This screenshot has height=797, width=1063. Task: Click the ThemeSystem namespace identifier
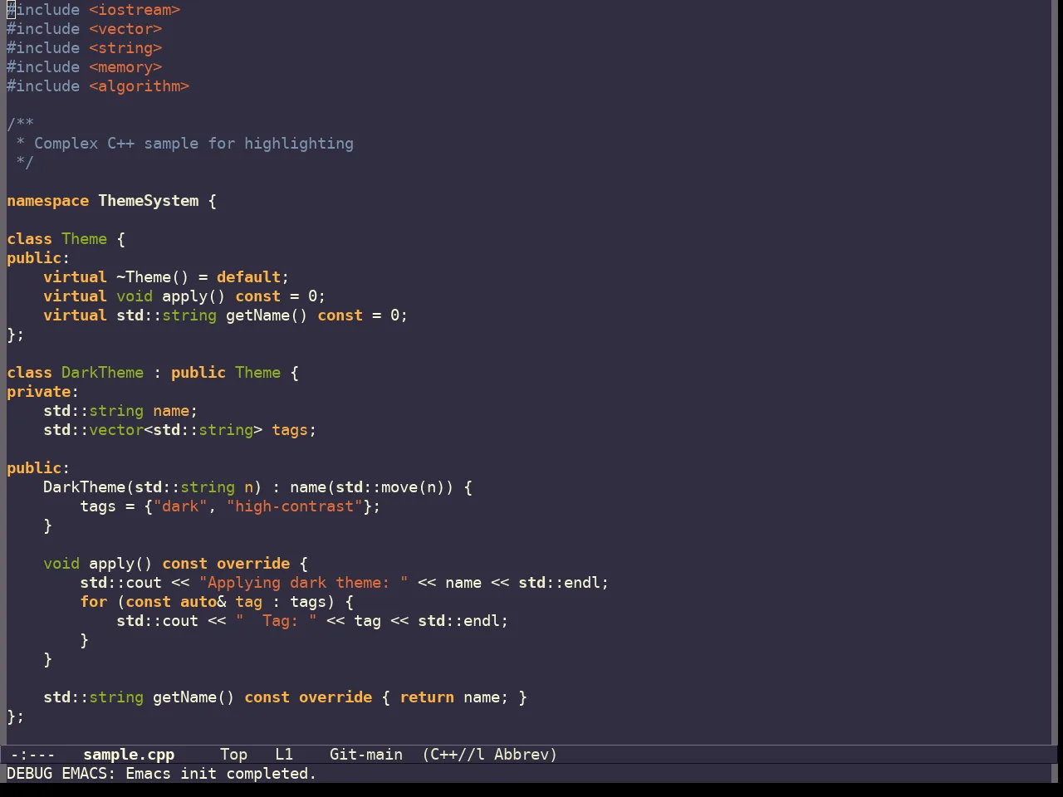point(149,201)
